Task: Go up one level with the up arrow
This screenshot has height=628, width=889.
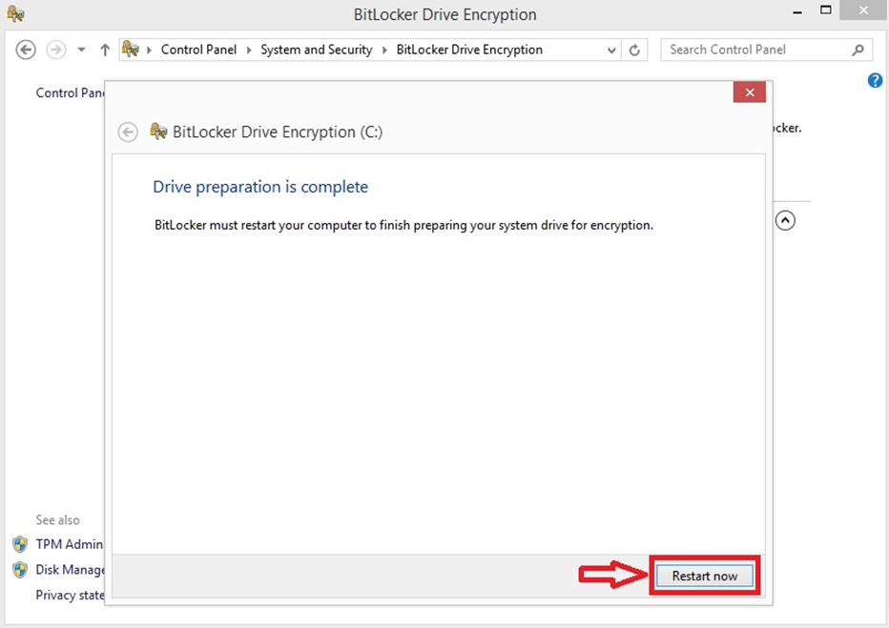Action: (104, 50)
